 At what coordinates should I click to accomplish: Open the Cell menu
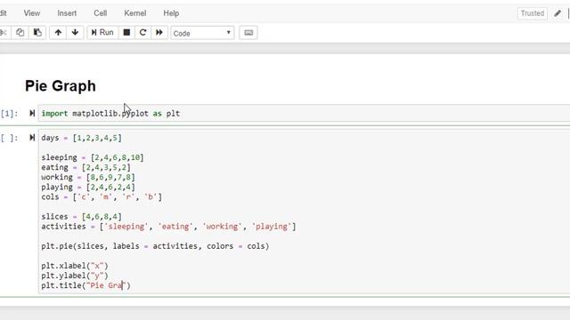pyautogui.click(x=101, y=13)
